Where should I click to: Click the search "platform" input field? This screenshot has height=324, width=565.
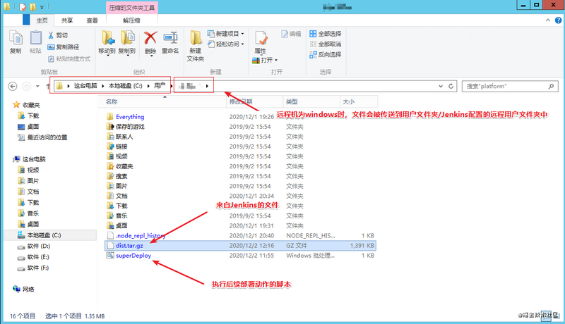click(510, 86)
